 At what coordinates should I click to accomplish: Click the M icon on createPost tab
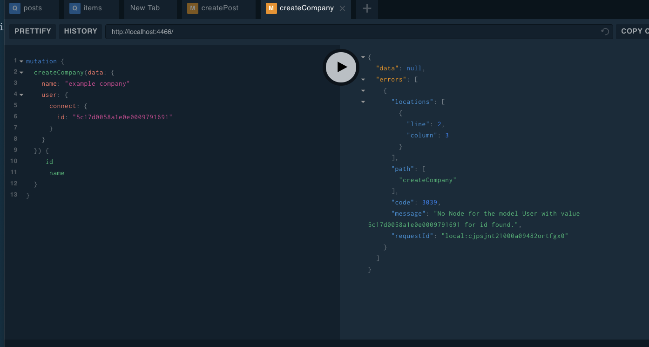tap(192, 8)
